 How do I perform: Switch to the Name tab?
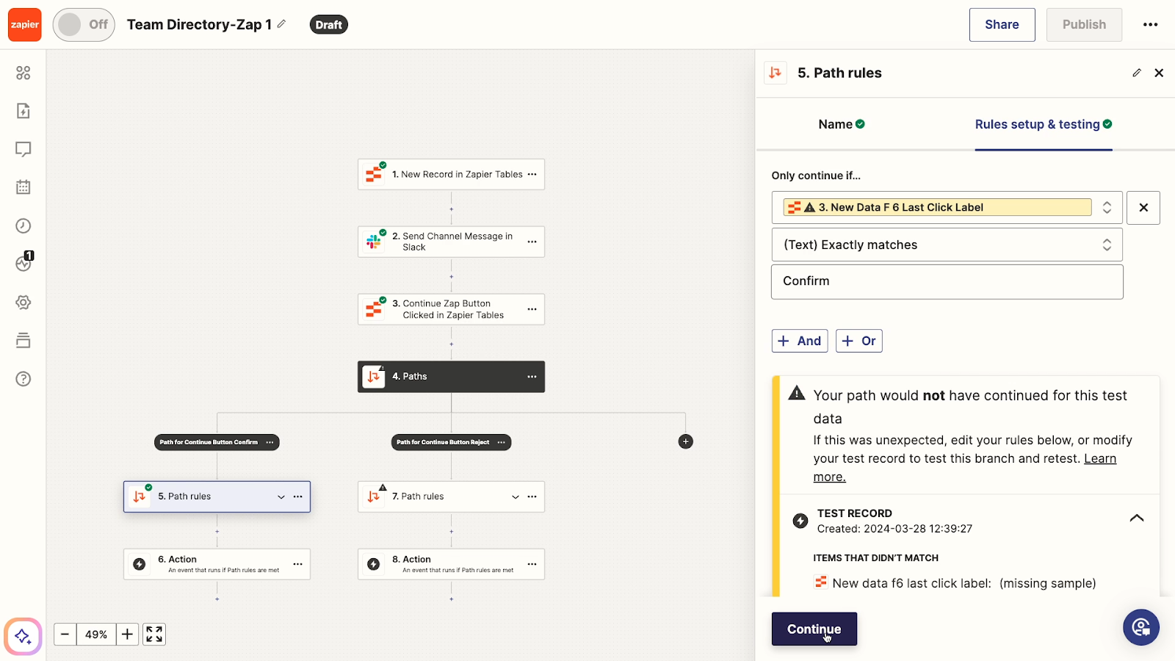842,124
